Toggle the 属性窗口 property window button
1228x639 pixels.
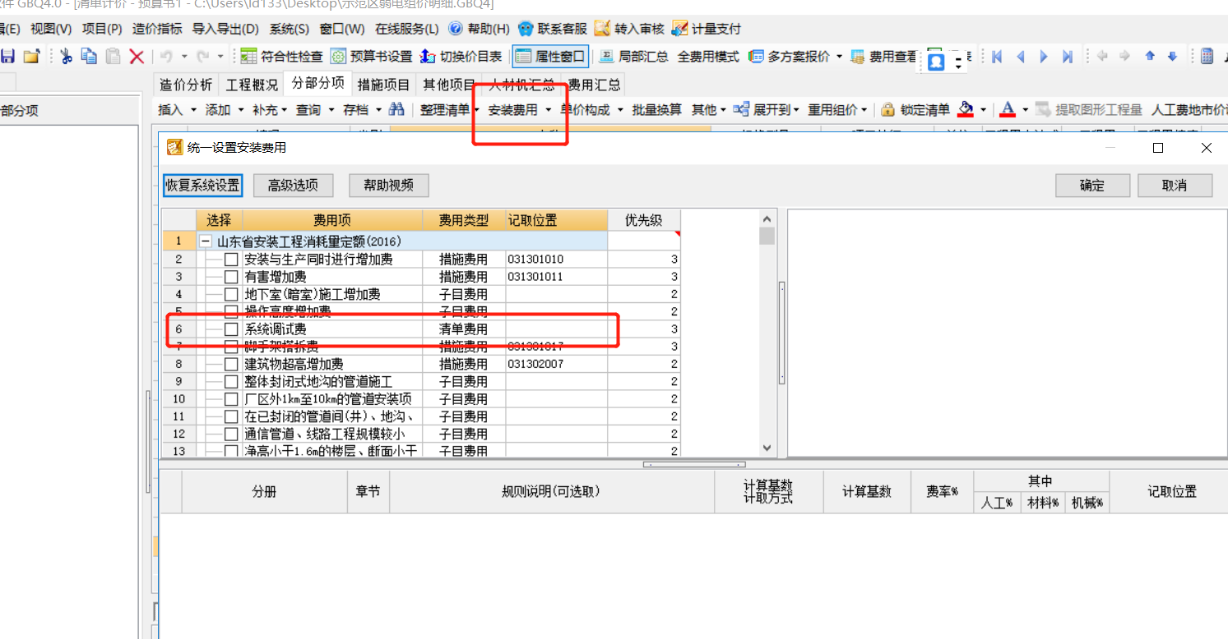pos(550,57)
